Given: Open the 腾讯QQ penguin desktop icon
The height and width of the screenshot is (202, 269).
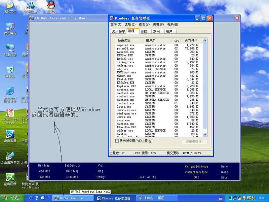Looking at the screenshot, I should pyautogui.click(x=51, y=6).
